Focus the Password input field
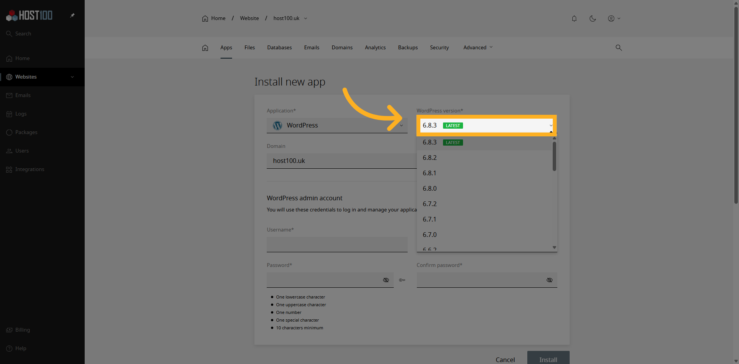Viewport: 739px width, 364px height. (330, 280)
